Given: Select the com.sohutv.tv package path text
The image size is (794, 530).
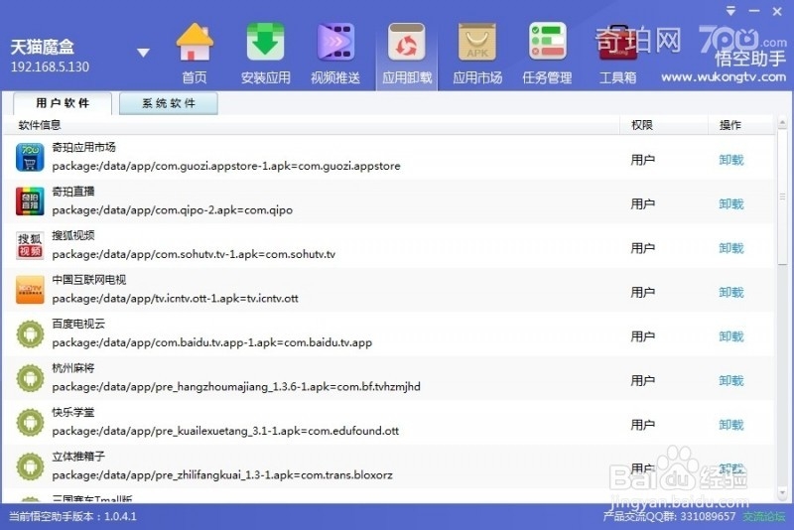Looking at the screenshot, I should coord(194,254).
